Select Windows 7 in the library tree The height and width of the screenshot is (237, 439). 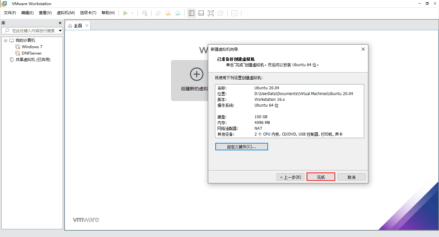coord(32,47)
